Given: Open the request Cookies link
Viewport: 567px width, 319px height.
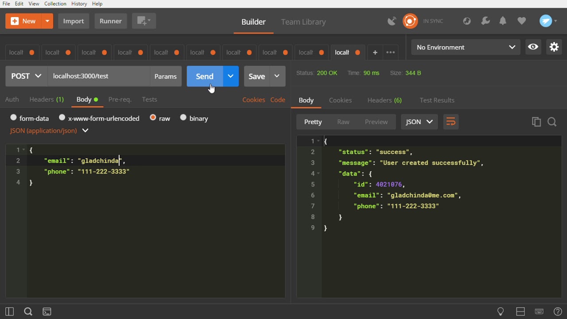Looking at the screenshot, I should pos(254,100).
